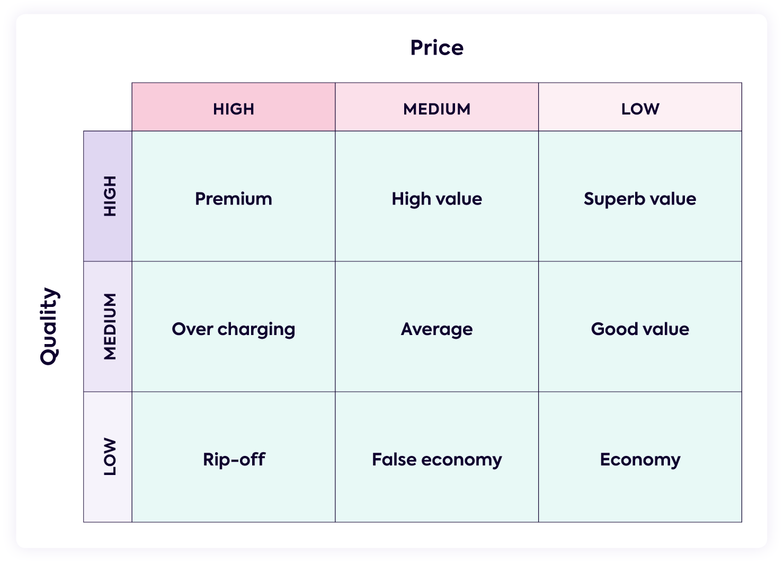Select the Rip-off cell
Screen dimensions: 784x563
coord(234,459)
